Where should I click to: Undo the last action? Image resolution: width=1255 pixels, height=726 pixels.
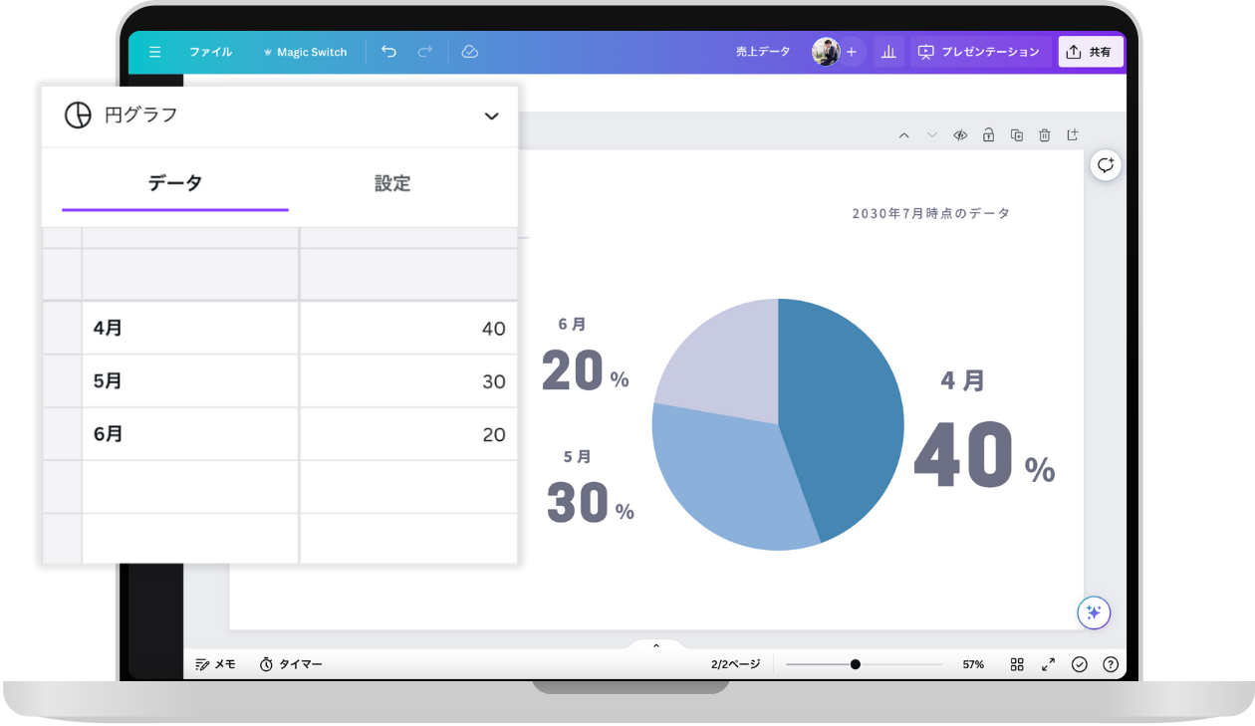pos(388,52)
